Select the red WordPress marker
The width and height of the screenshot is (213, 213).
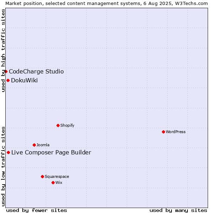pos(163,132)
